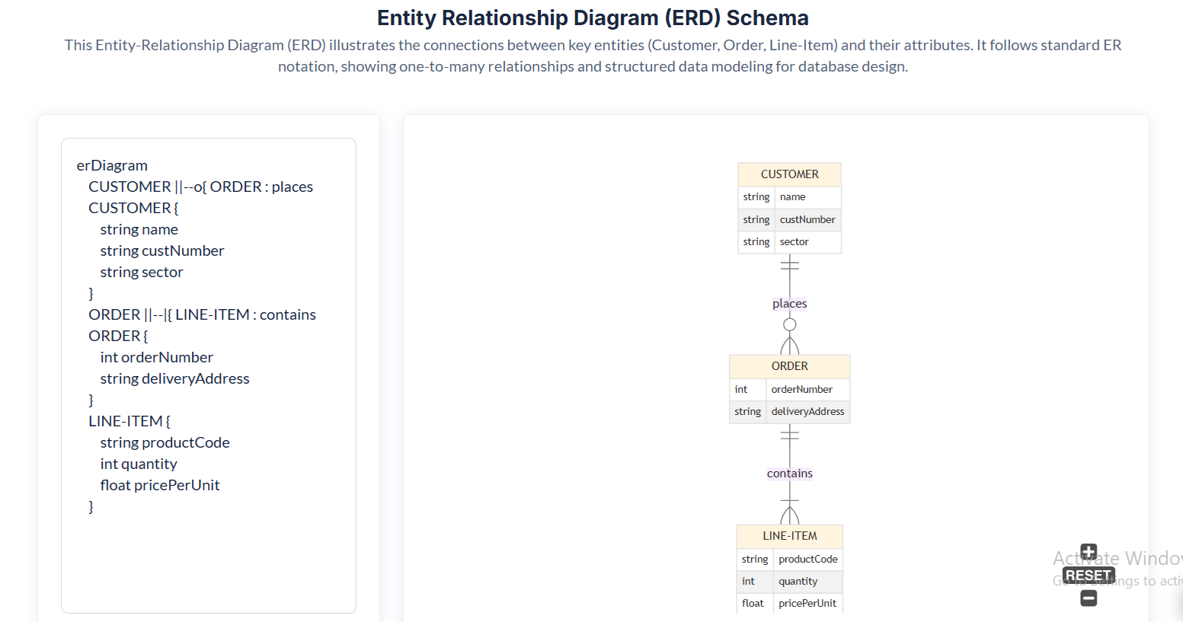Click the orderNumber attribute in ORDER entity
Viewport: 1183px width, 622px height.
tap(801, 389)
